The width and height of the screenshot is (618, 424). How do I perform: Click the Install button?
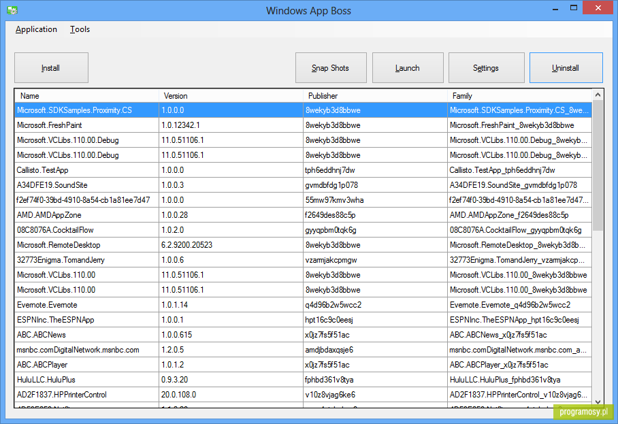tap(51, 68)
